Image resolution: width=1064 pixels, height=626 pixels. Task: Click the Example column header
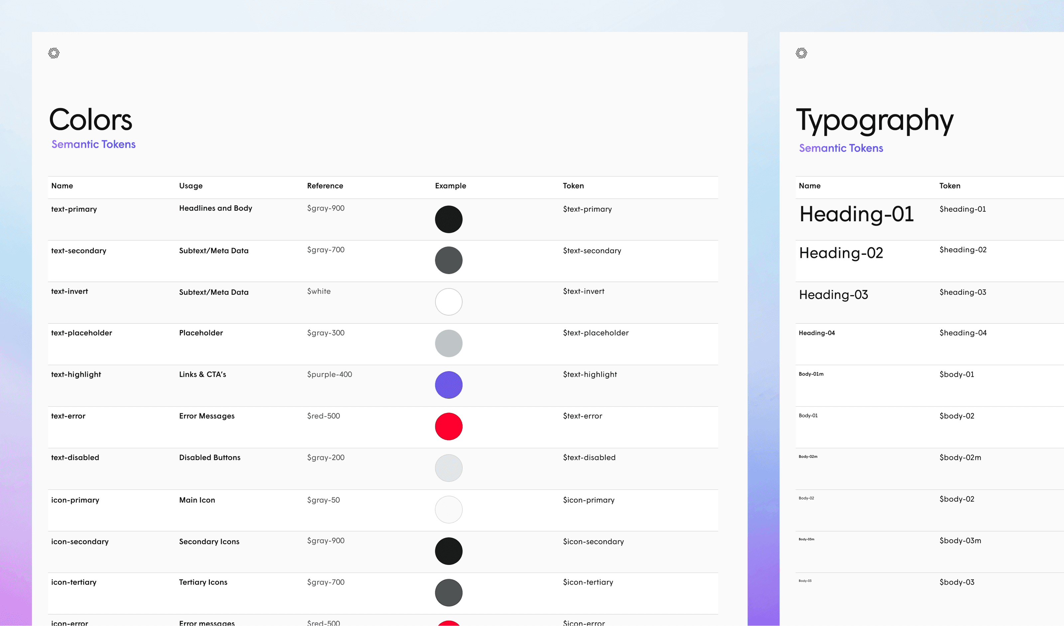450,186
